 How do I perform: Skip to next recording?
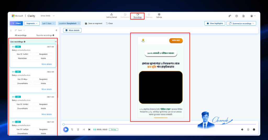90,130
